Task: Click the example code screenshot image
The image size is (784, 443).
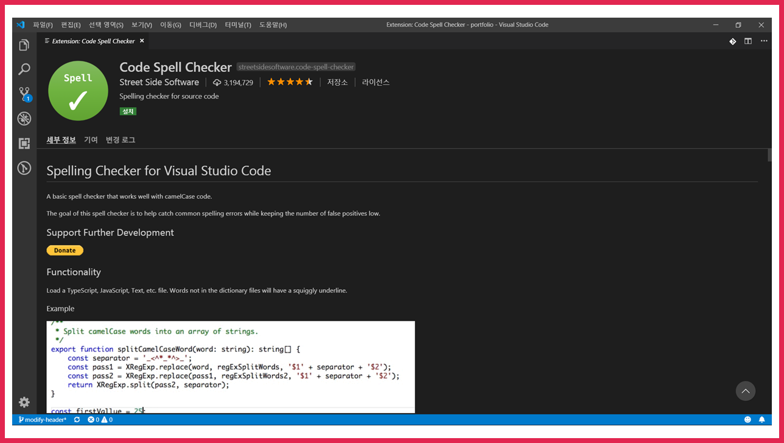Action: click(231, 367)
